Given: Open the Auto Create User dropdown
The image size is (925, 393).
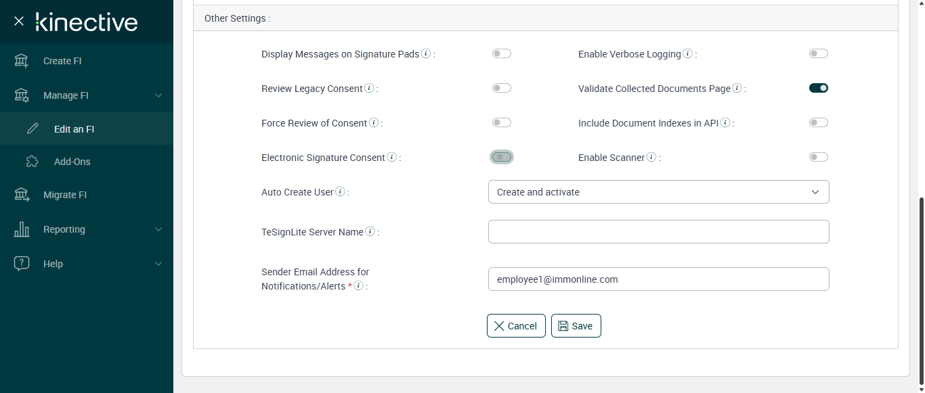Looking at the screenshot, I should (x=658, y=192).
